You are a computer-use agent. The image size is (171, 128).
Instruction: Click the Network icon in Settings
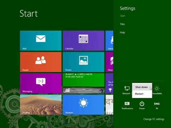(x=127, y=90)
